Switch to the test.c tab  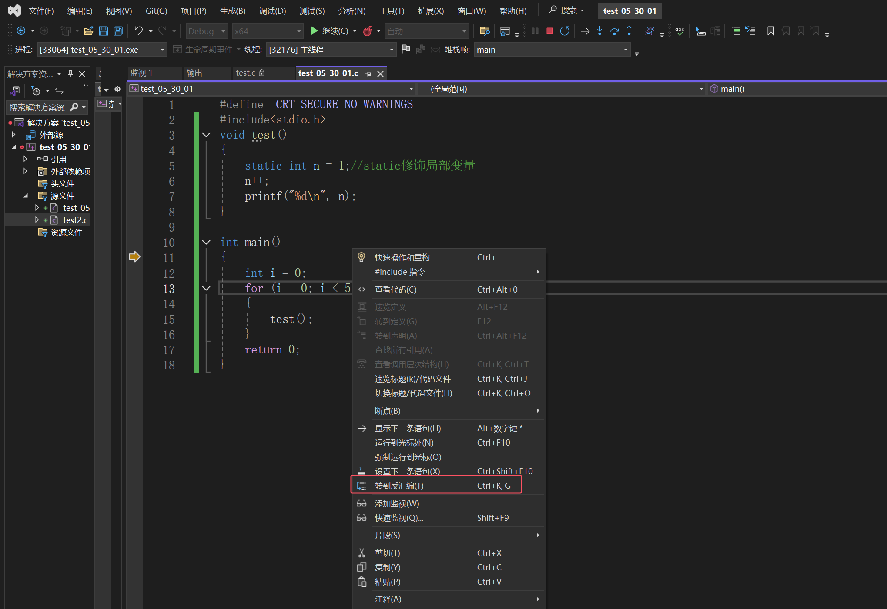click(246, 73)
